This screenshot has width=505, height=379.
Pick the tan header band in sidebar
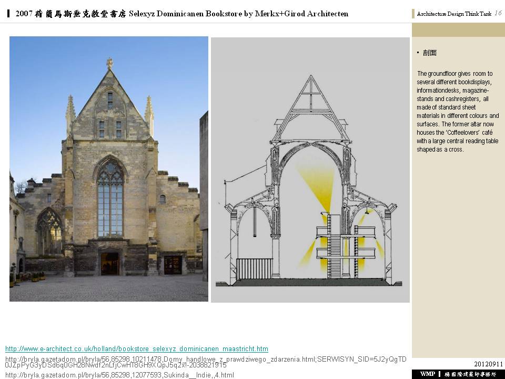[458, 29]
